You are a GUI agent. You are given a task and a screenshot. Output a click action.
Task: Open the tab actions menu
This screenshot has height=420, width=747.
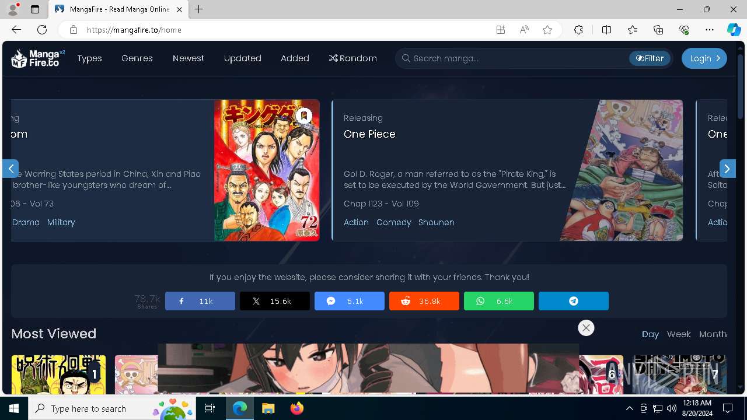[35, 9]
